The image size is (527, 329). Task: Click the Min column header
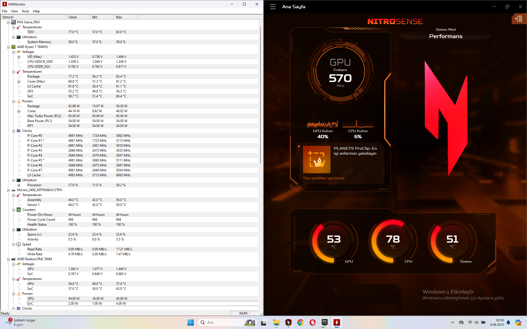102,17
